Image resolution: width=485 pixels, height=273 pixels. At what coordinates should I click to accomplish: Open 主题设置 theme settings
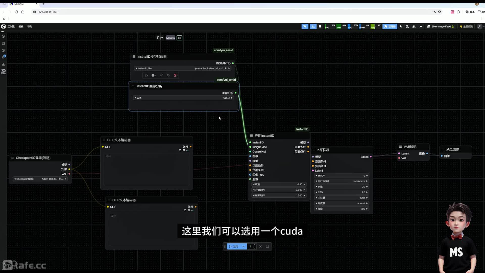point(466,27)
